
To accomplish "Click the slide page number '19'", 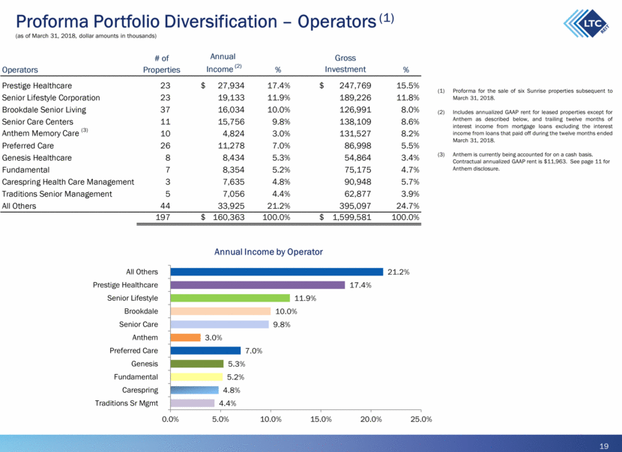I will [604, 446].
